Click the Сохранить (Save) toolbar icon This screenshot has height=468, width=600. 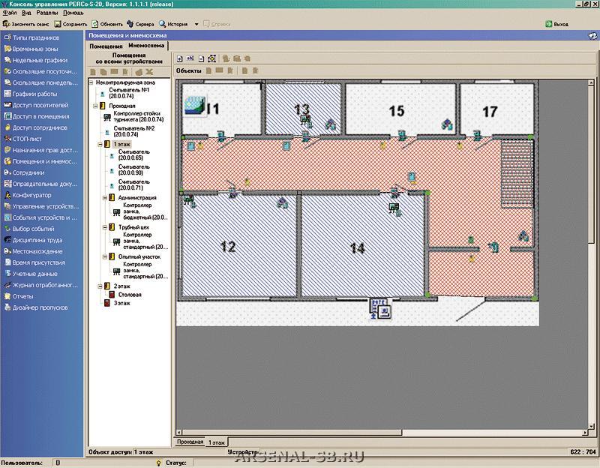coord(58,24)
